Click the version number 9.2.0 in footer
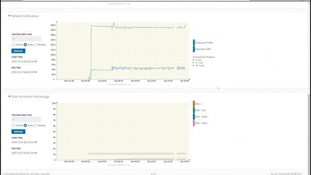Image resolution: width=311 pixels, height=175 pixels. (154, 174)
